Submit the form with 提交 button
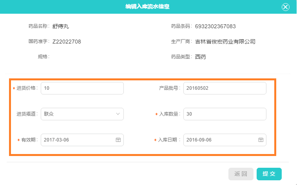Viewport: 297px width, 185px height. (x=269, y=174)
